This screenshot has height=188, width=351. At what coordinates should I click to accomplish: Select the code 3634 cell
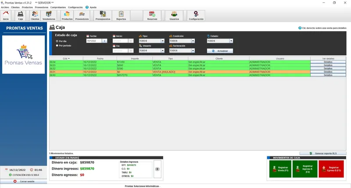66,62
